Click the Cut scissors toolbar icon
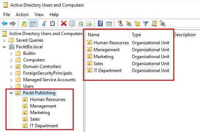 (x=44, y=23)
